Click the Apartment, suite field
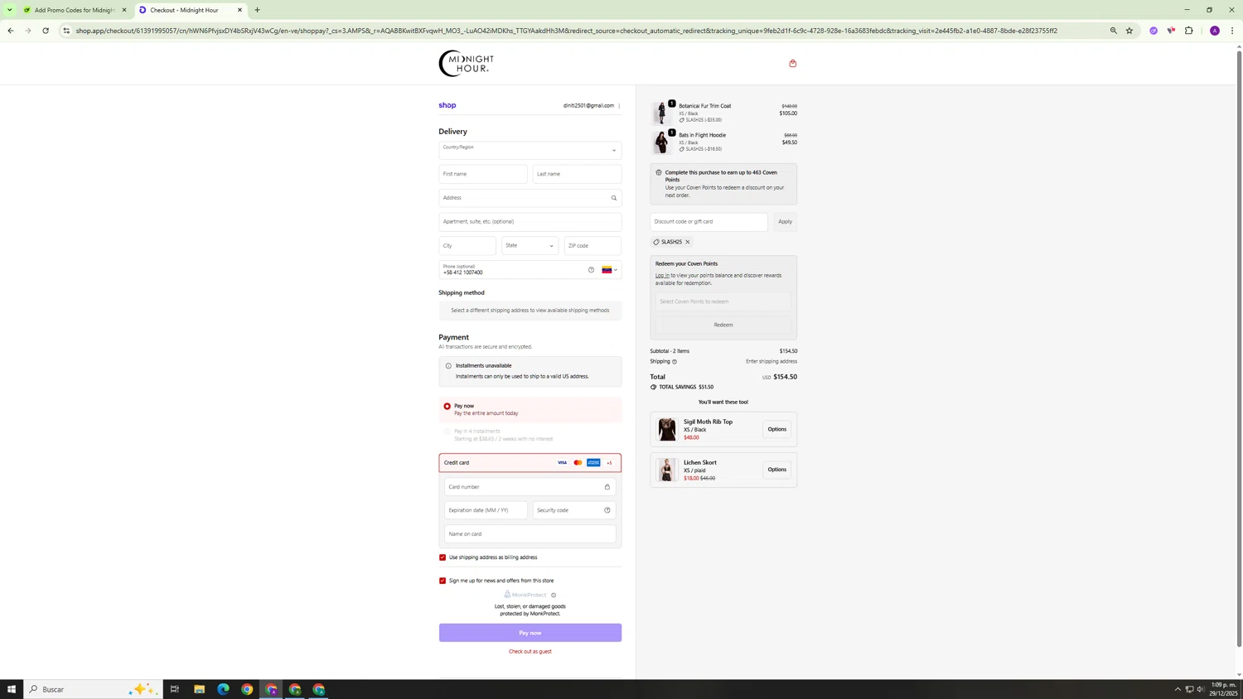Viewport: 1243px width, 699px height. pyautogui.click(x=530, y=222)
